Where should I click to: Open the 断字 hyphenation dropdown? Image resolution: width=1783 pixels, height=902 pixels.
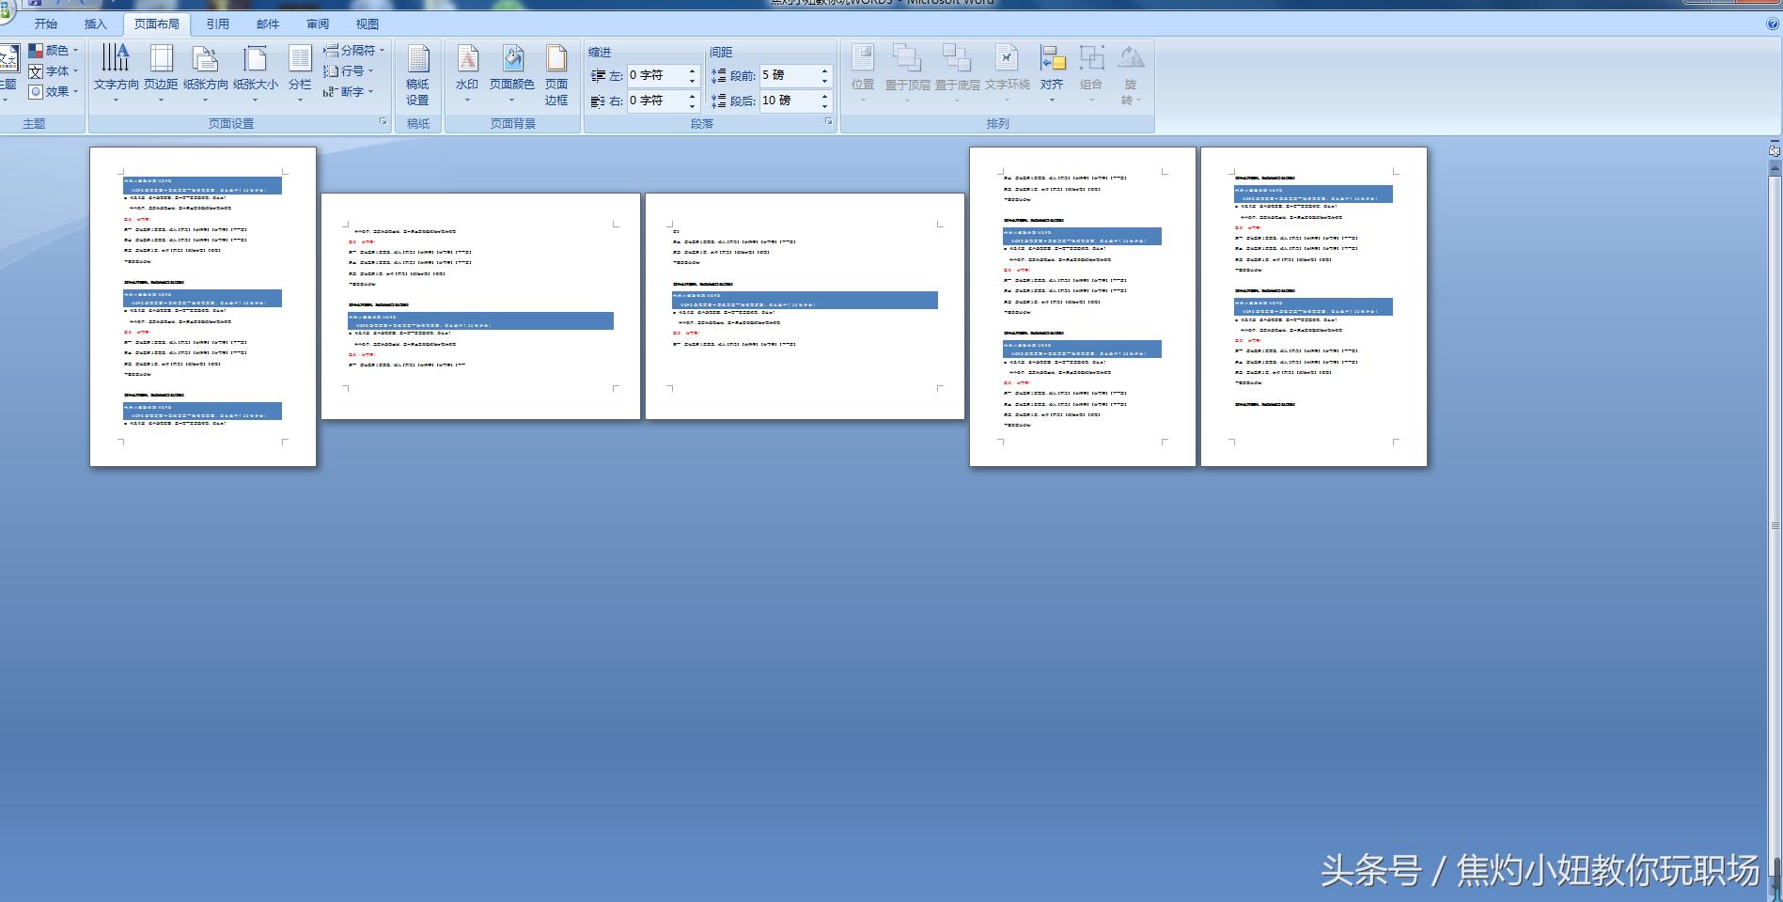pyautogui.click(x=349, y=91)
